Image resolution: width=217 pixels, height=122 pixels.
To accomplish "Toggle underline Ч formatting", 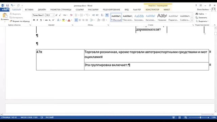I will tap(41, 20).
